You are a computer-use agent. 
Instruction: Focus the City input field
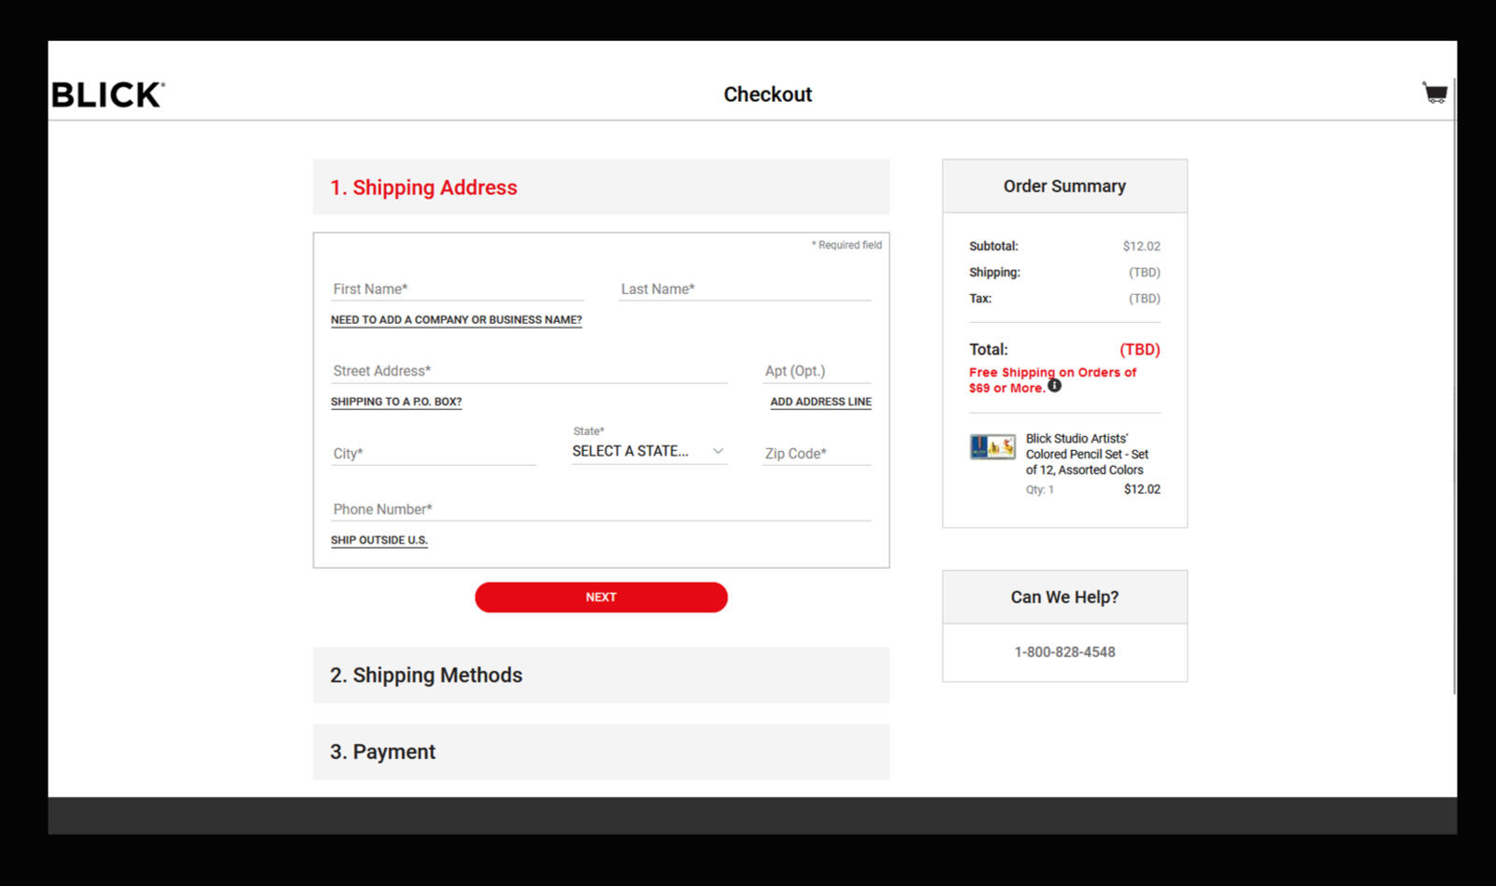(434, 454)
